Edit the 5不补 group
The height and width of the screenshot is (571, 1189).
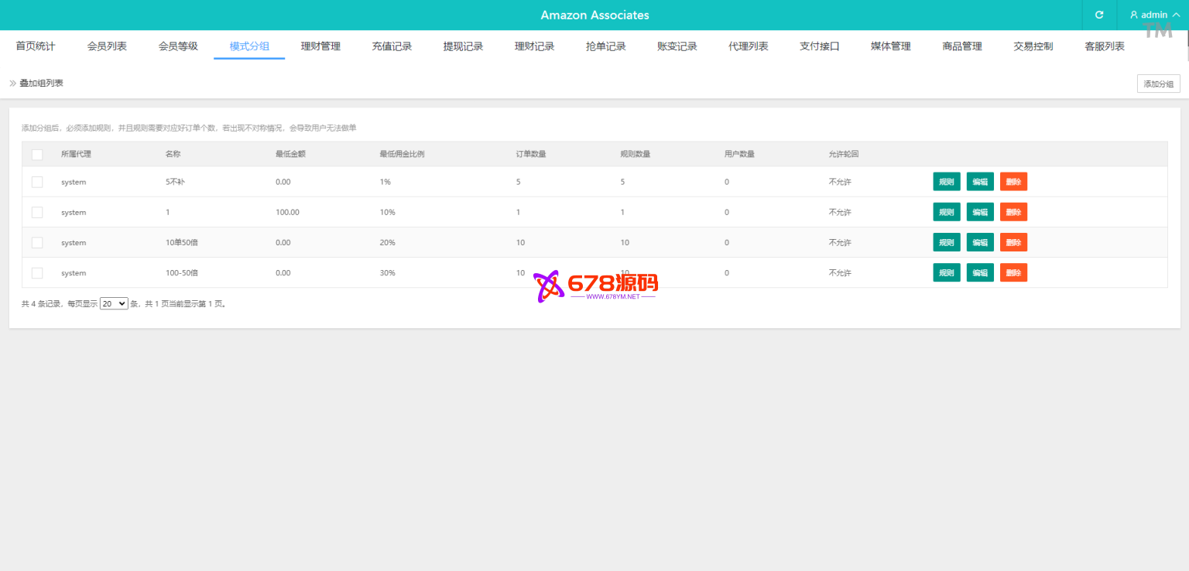tap(980, 182)
